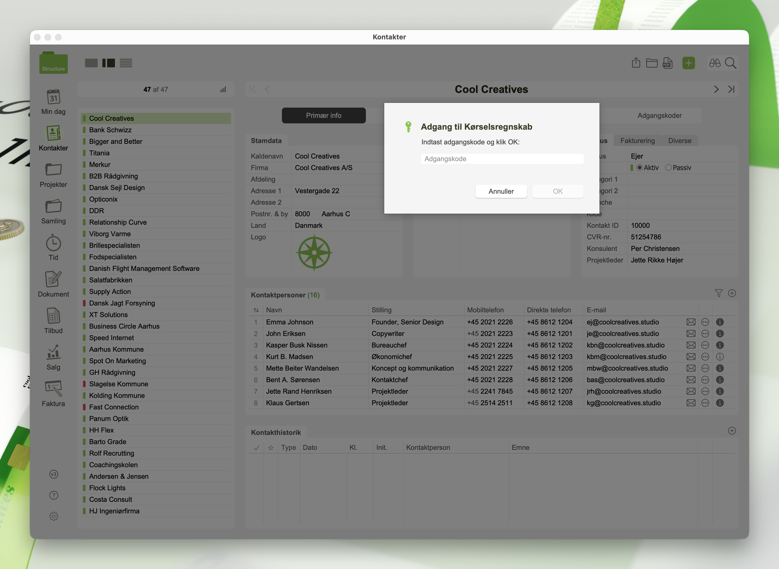Image resolution: width=779 pixels, height=569 pixels.
Task: Select the Aktiv radio button
Action: point(640,168)
